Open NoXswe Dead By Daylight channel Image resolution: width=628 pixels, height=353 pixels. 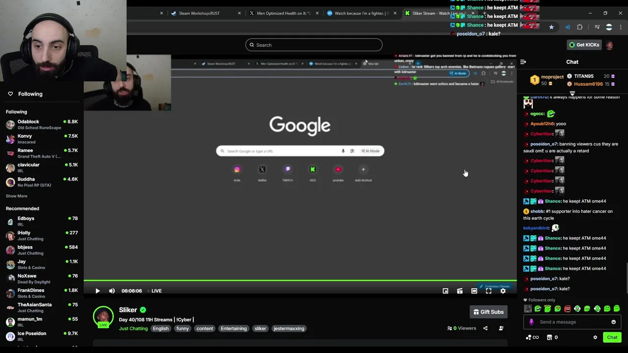tap(42, 279)
